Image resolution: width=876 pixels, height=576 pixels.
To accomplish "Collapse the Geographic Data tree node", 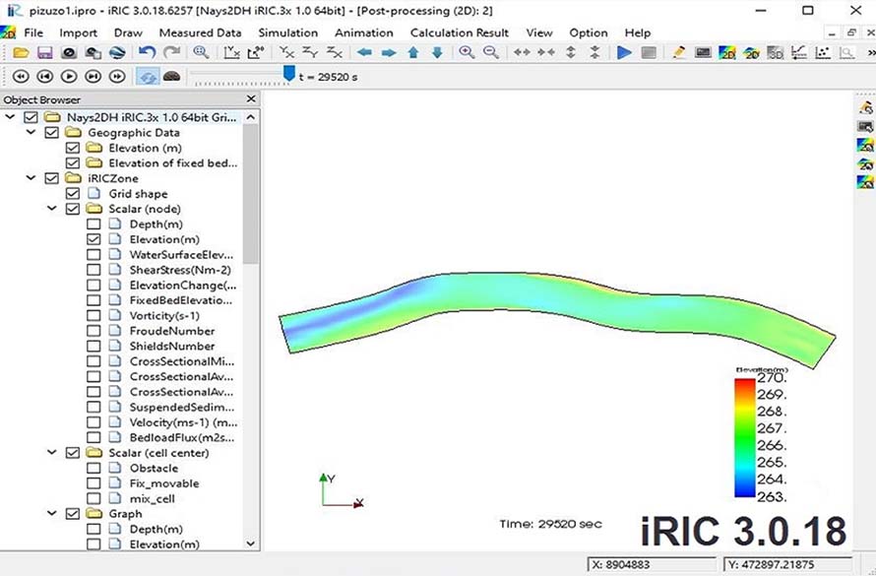I will point(31,133).
